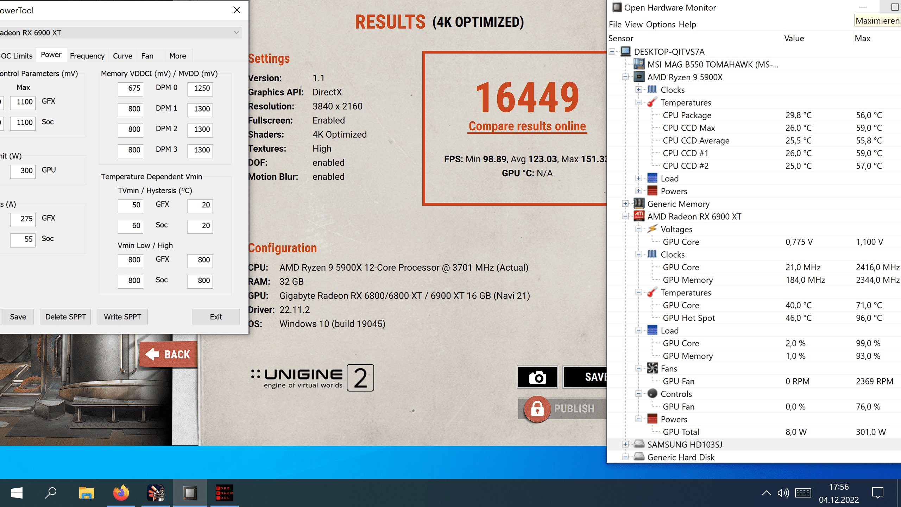Open the File menu in Open Hardware Monitor
This screenshot has height=507, width=901.
click(615, 24)
